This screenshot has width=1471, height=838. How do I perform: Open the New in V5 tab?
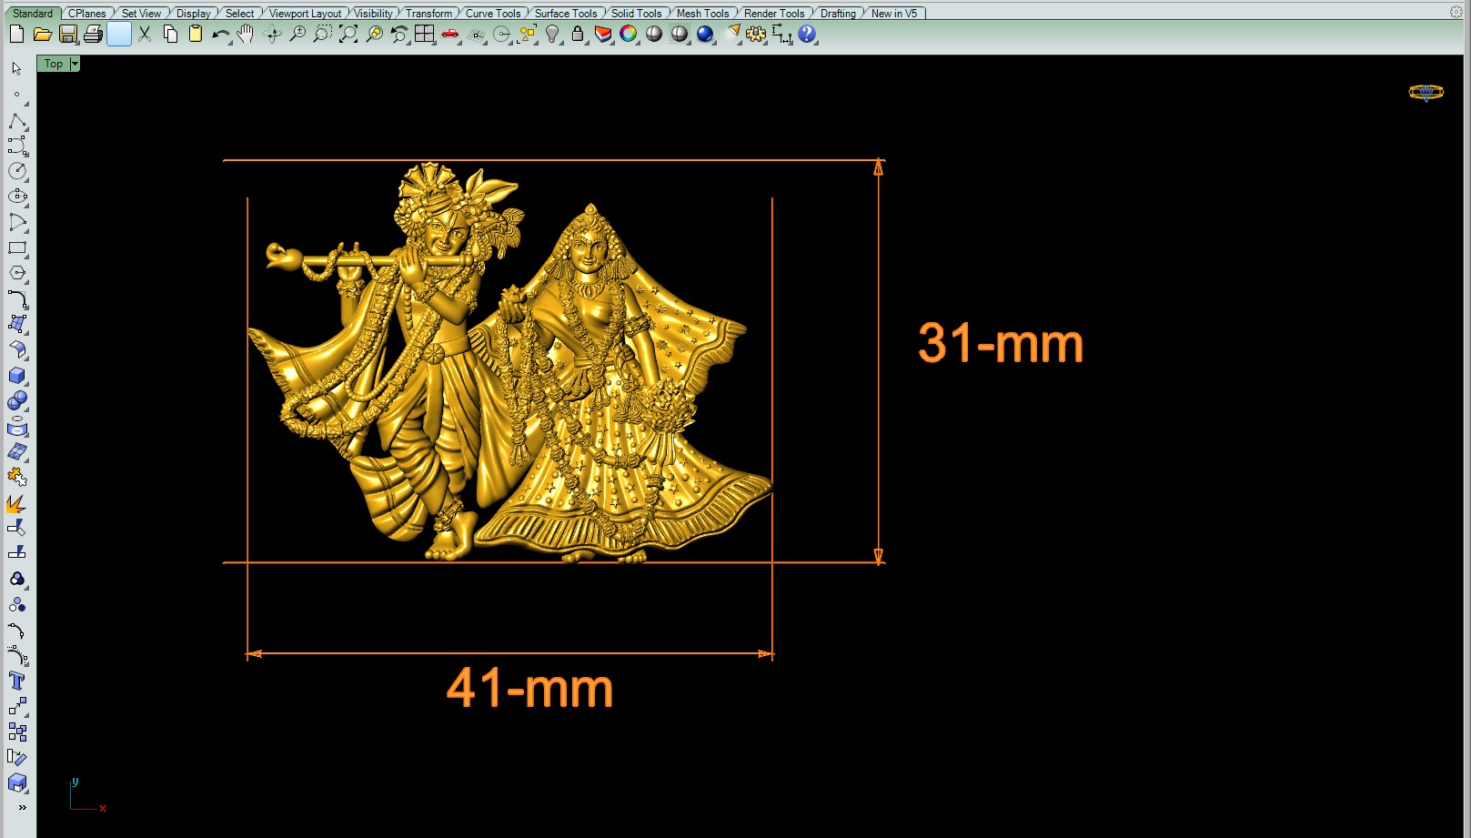(x=895, y=14)
